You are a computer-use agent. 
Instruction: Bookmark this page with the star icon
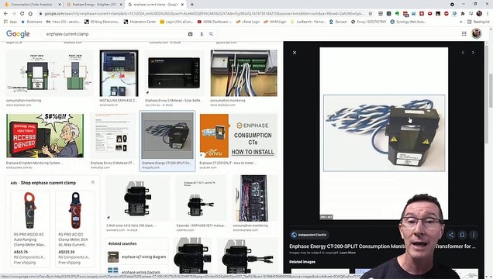click(x=371, y=13)
